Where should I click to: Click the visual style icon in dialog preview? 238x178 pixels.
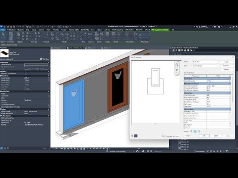pyautogui.click(x=136, y=136)
